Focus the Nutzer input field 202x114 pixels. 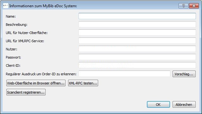pos(137,49)
